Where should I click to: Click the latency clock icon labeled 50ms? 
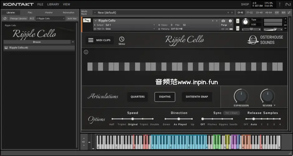pyautogui.click(x=122, y=39)
